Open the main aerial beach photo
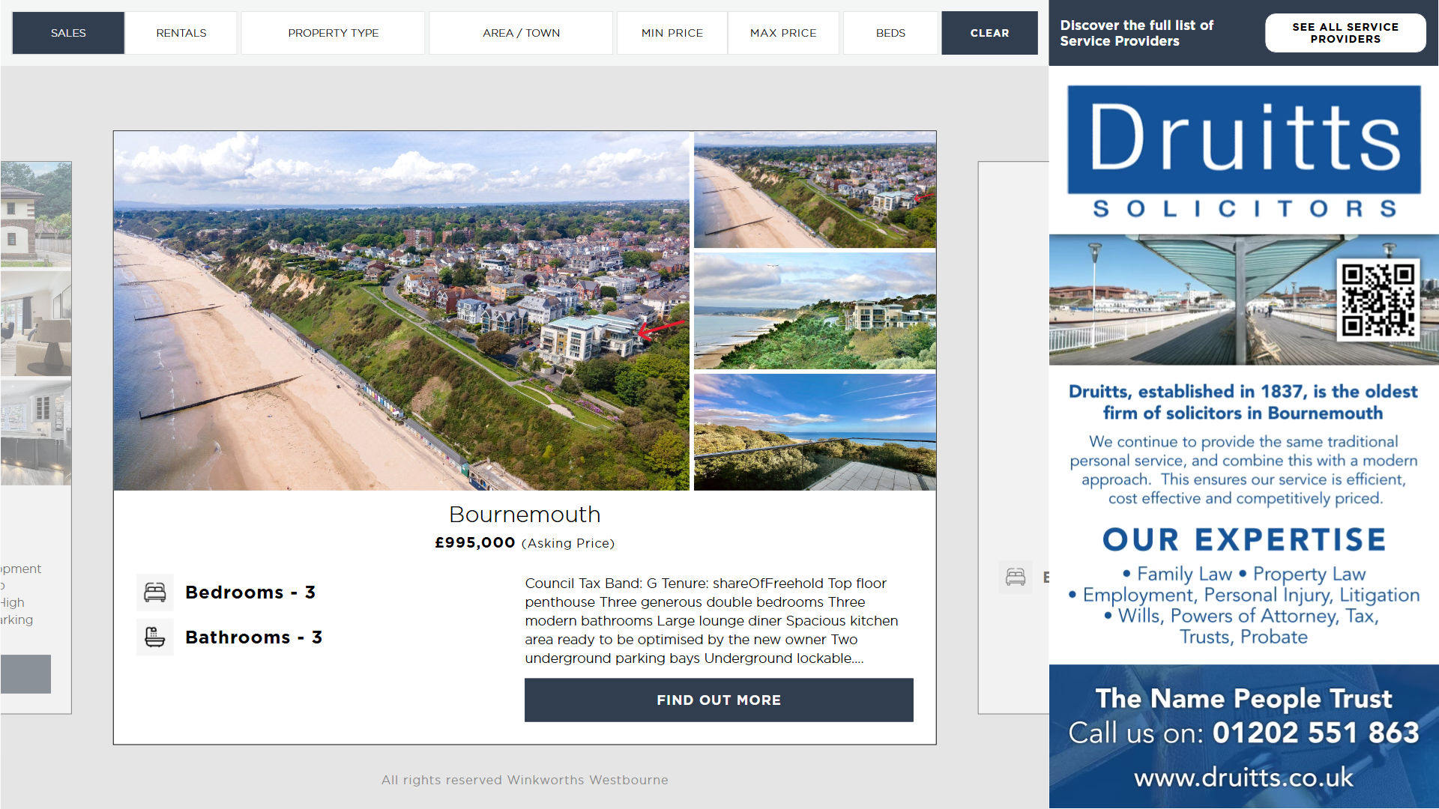This screenshot has height=809, width=1439. [401, 311]
